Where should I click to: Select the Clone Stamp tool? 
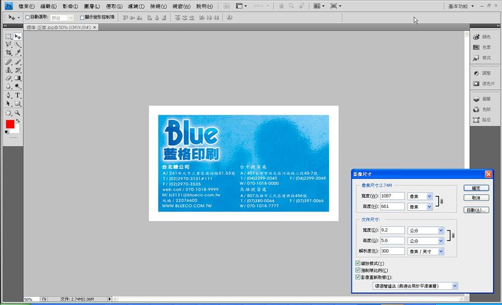(9, 70)
